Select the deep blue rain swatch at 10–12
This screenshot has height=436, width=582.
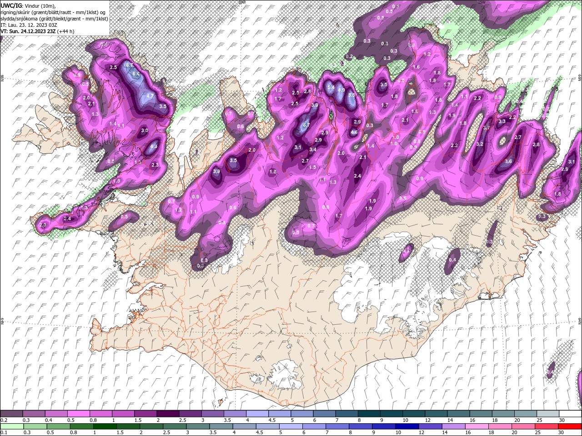(406, 426)
